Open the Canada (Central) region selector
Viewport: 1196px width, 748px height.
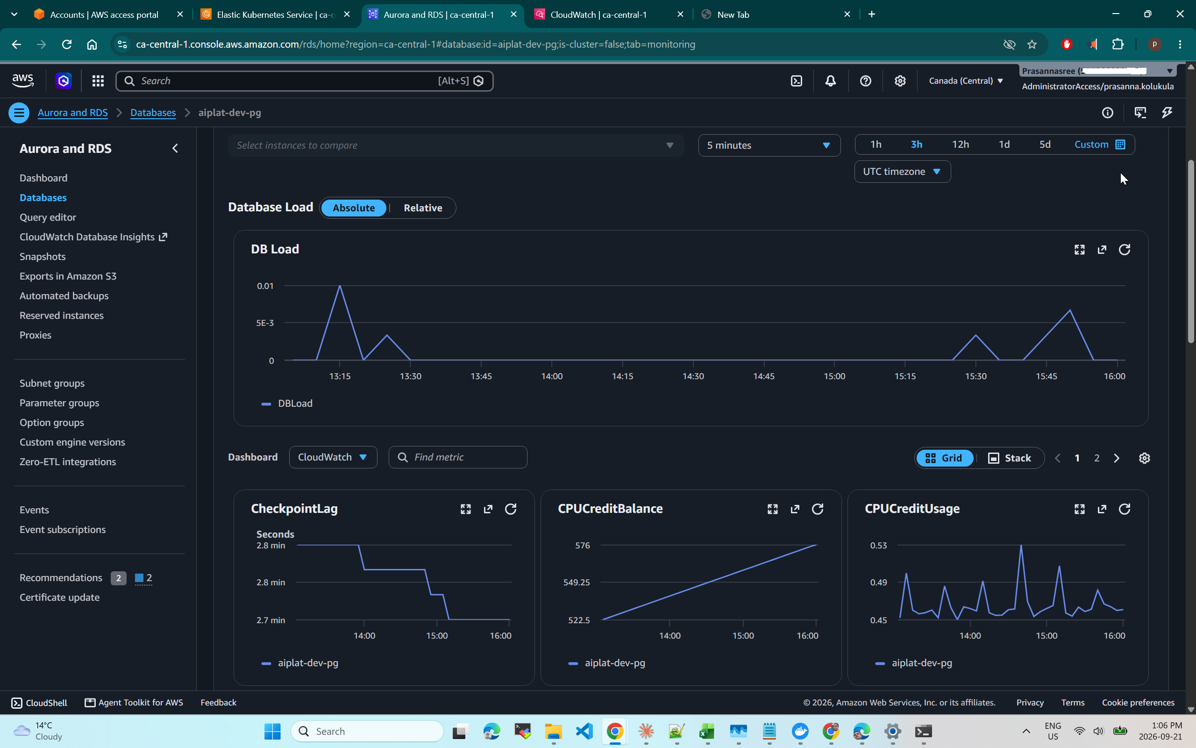[x=966, y=80]
